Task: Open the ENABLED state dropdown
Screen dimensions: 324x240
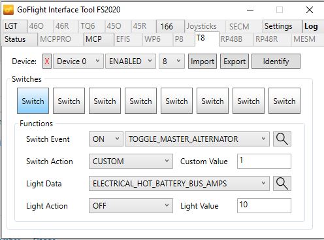Action: [x=131, y=61]
